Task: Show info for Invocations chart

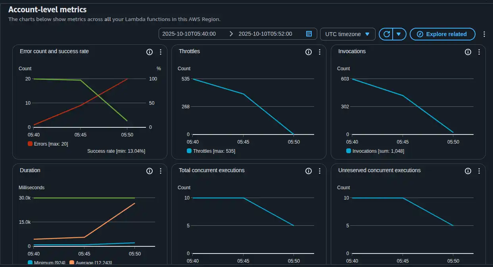Action: [468, 52]
